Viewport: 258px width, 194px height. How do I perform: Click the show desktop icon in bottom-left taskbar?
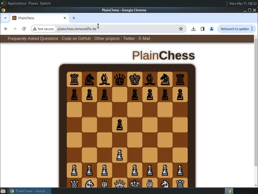(x=3, y=191)
